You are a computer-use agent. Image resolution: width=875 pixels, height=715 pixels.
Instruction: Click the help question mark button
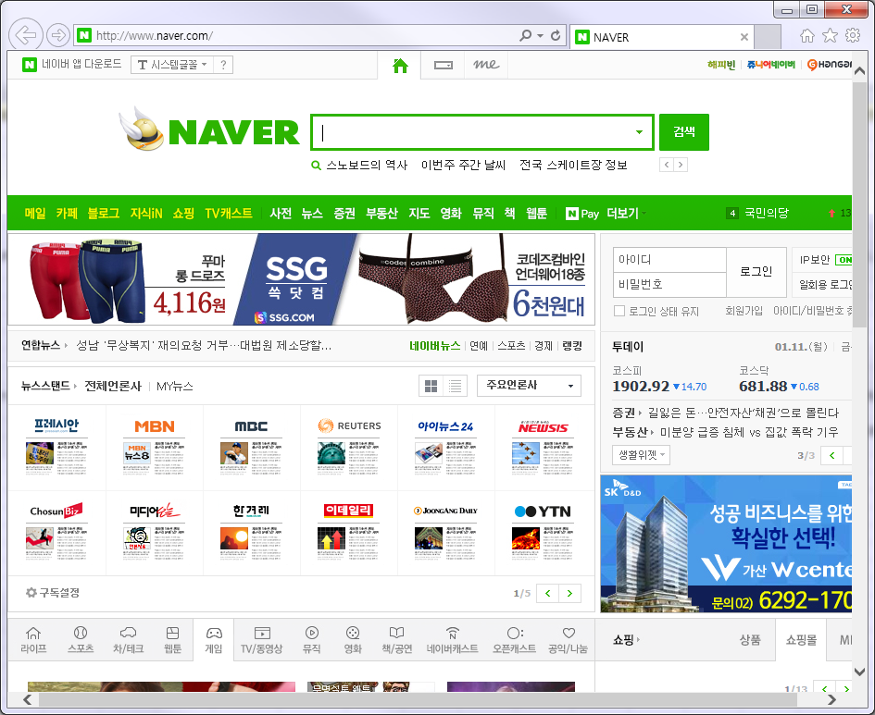[223, 65]
